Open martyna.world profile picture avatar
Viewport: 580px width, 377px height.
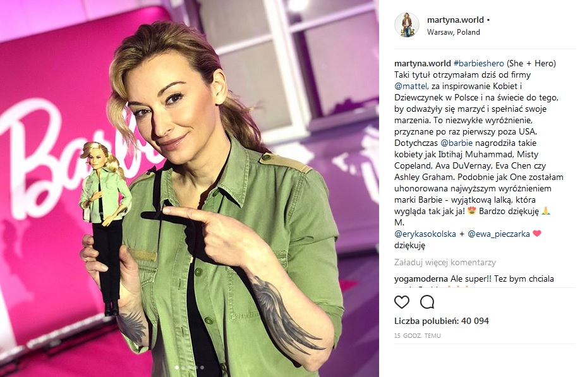(407, 25)
